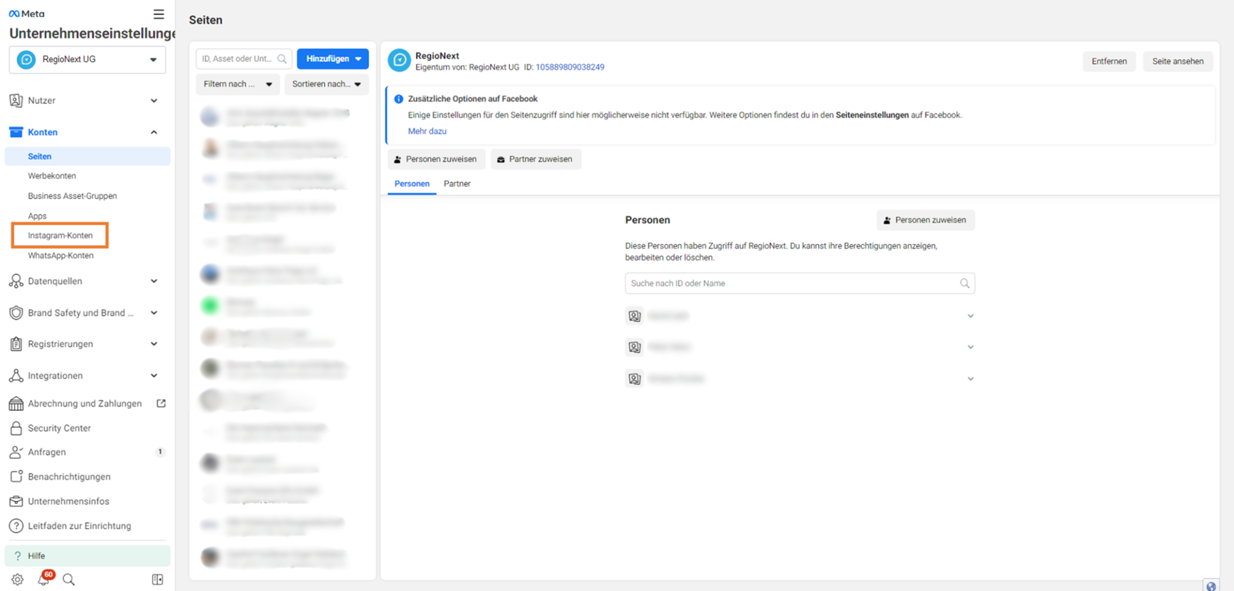Open Instagram-Konten in the sidebar
The image size is (1234, 591).
(60, 236)
